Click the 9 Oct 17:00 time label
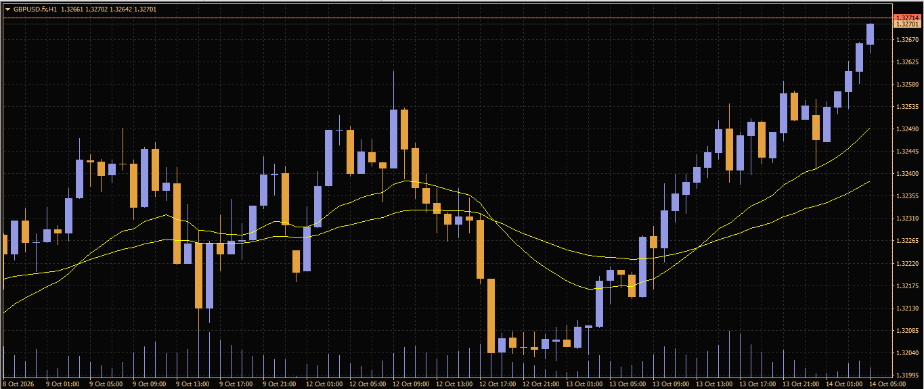Viewport: 924px width, 389px height. (236, 384)
